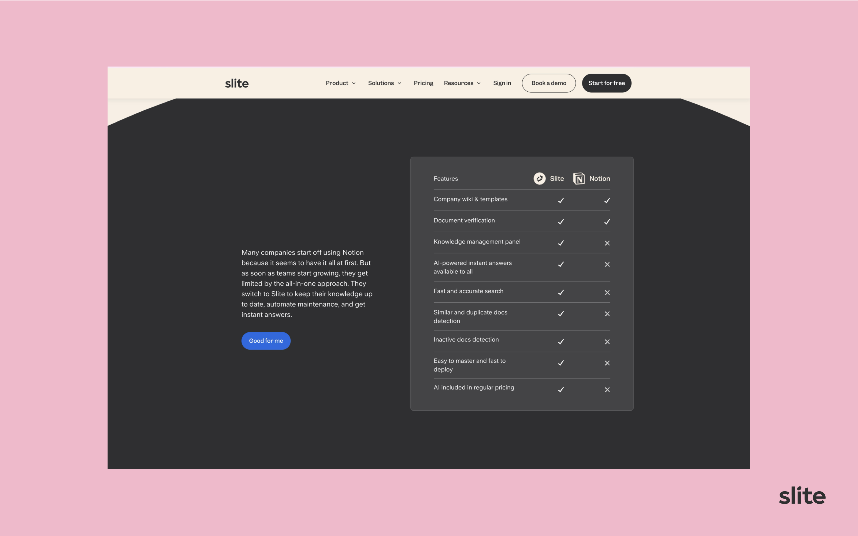858x536 pixels.
Task: Toggle Inactive docs detection checkmark for Slite
Action: (x=561, y=341)
